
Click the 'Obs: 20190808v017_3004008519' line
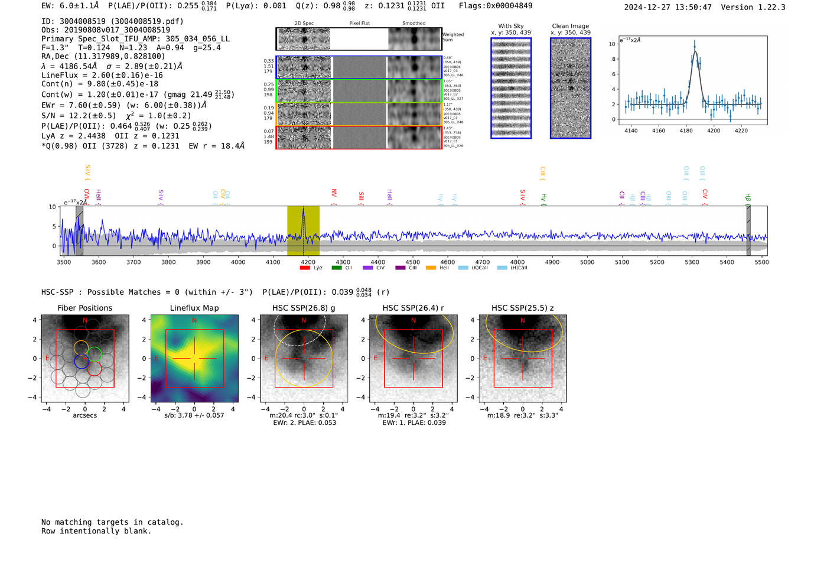pos(106,30)
